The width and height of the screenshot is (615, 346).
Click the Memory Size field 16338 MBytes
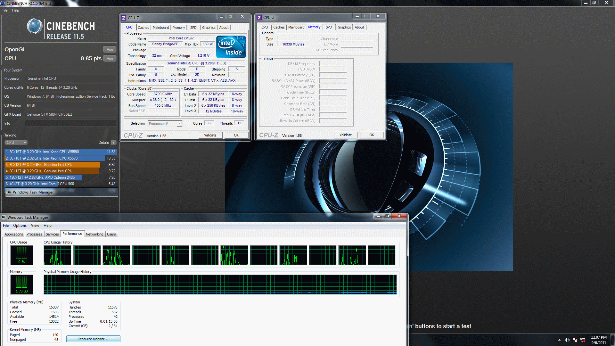click(293, 44)
